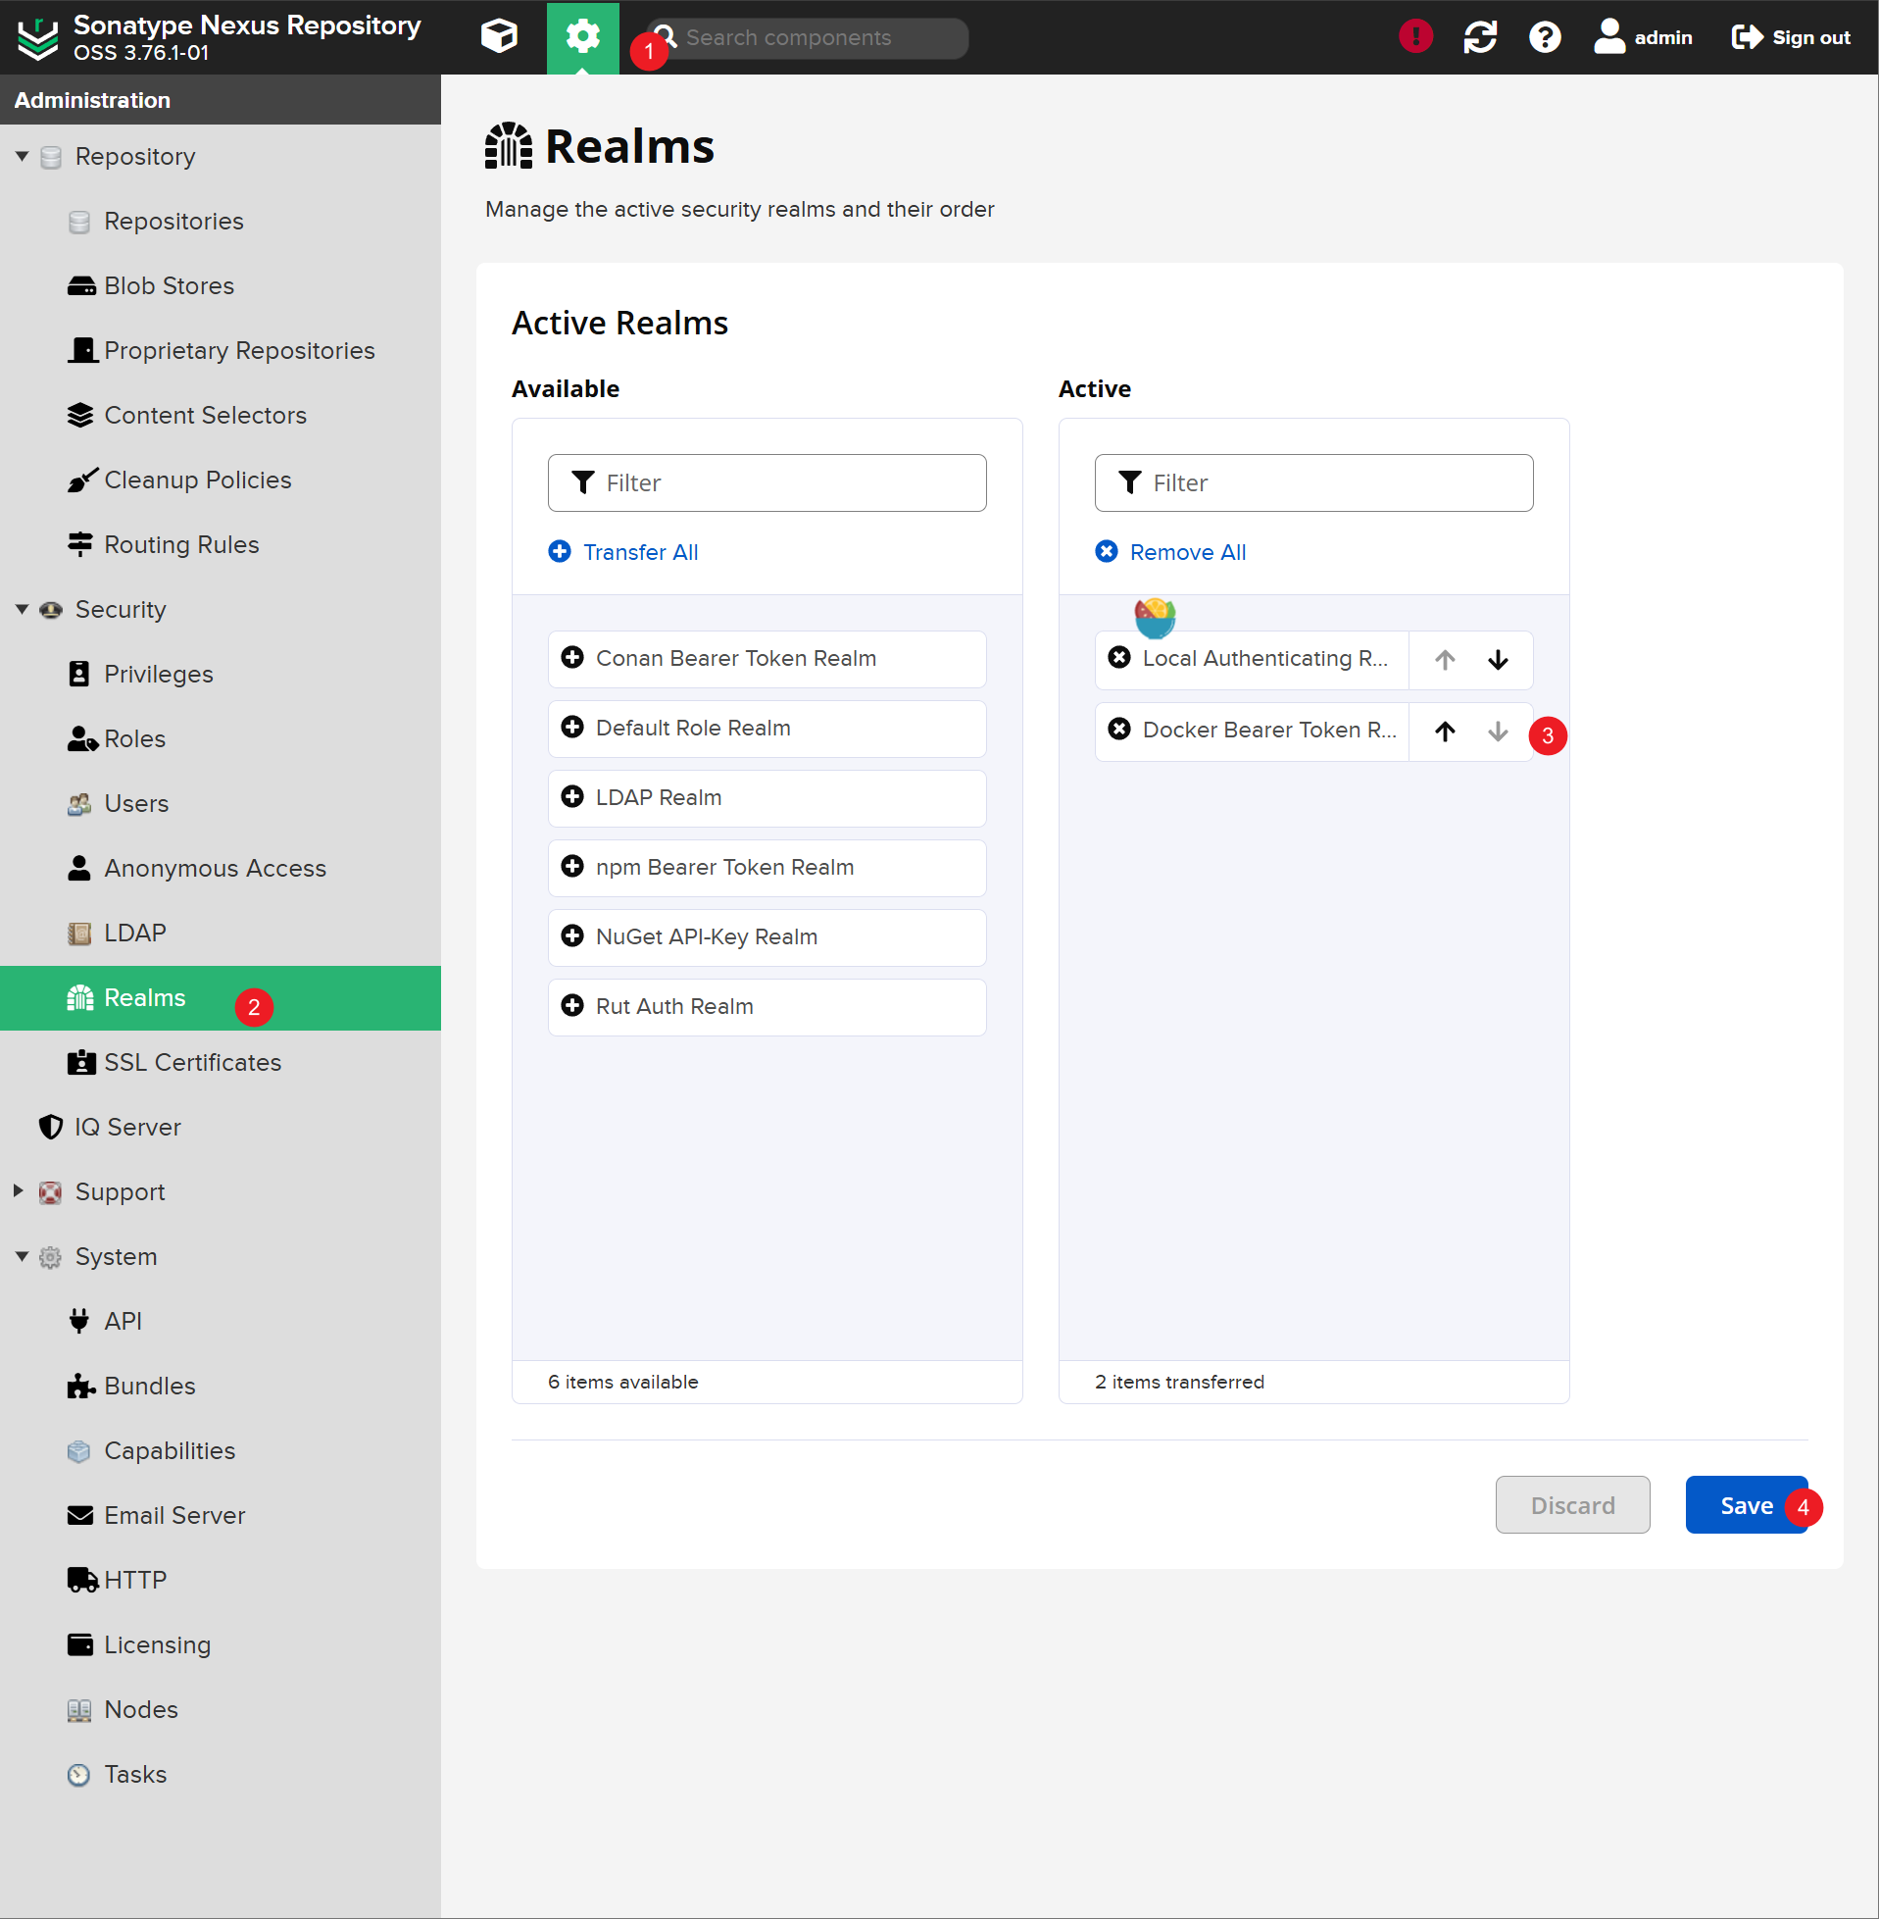Image resolution: width=1879 pixels, height=1919 pixels.
Task: Expand the Support tree section
Action: tap(18, 1190)
